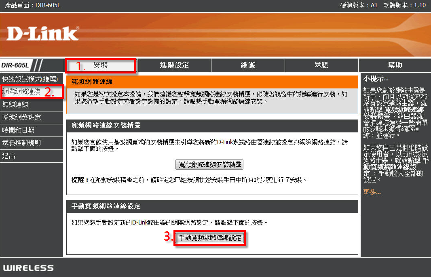
Task: Open 時間和日期 from the left menu
Action: coord(18,130)
